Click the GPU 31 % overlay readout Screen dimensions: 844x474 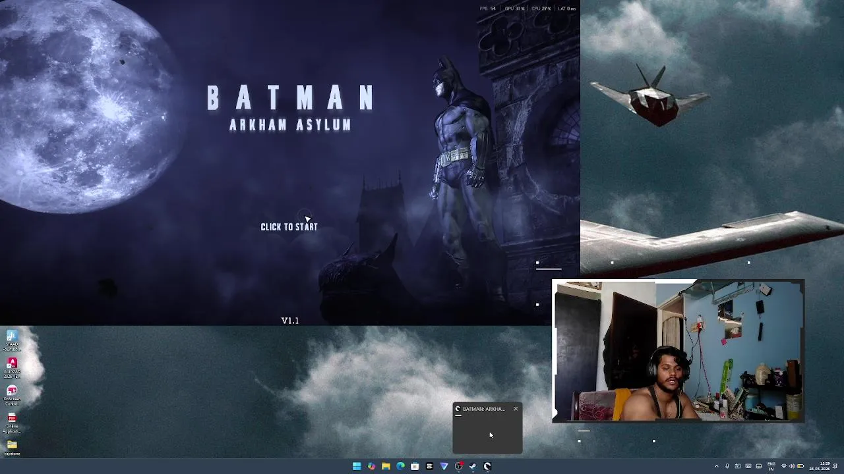[514, 9]
